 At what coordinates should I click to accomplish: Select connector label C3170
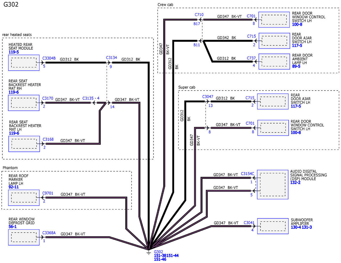pyautogui.click(x=48, y=98)
